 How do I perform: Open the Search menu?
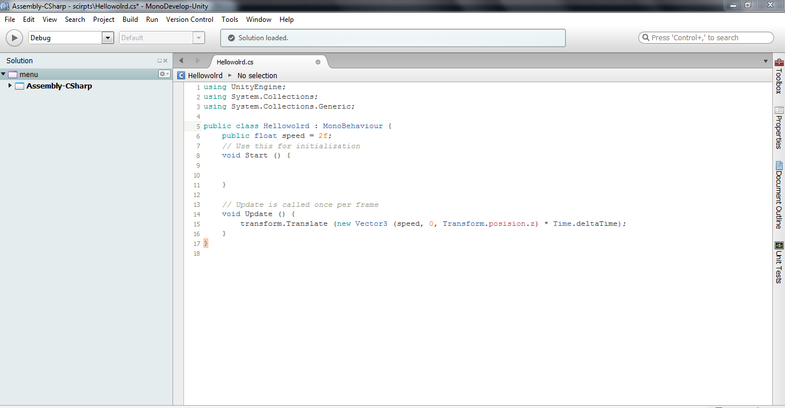(x=75, y=20)
